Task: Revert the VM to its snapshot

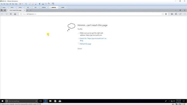Action: [x=33, y=4]
